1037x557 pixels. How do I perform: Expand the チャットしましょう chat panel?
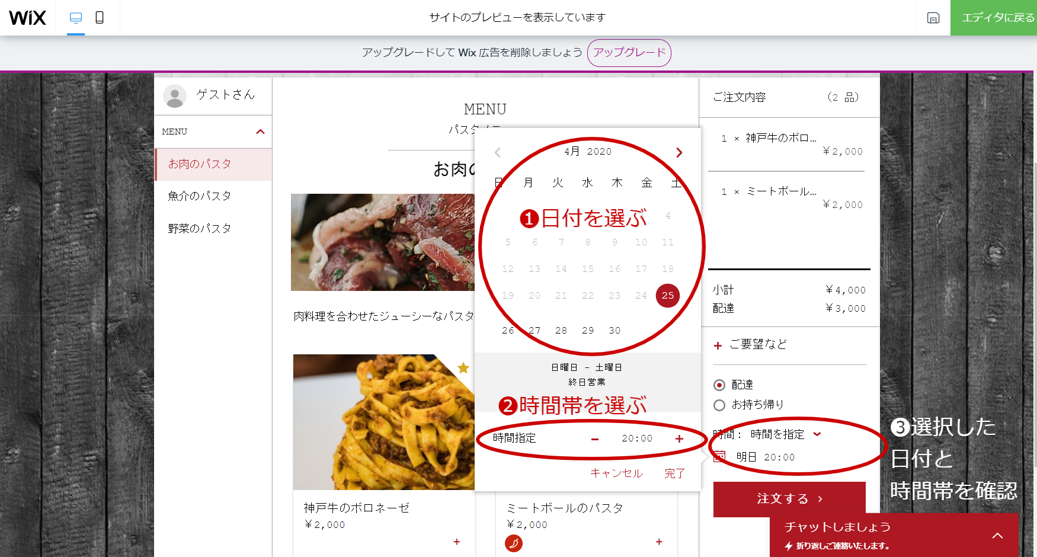tap(998, 535)
